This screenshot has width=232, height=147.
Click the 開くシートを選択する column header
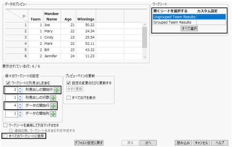[x=171, y=11]
